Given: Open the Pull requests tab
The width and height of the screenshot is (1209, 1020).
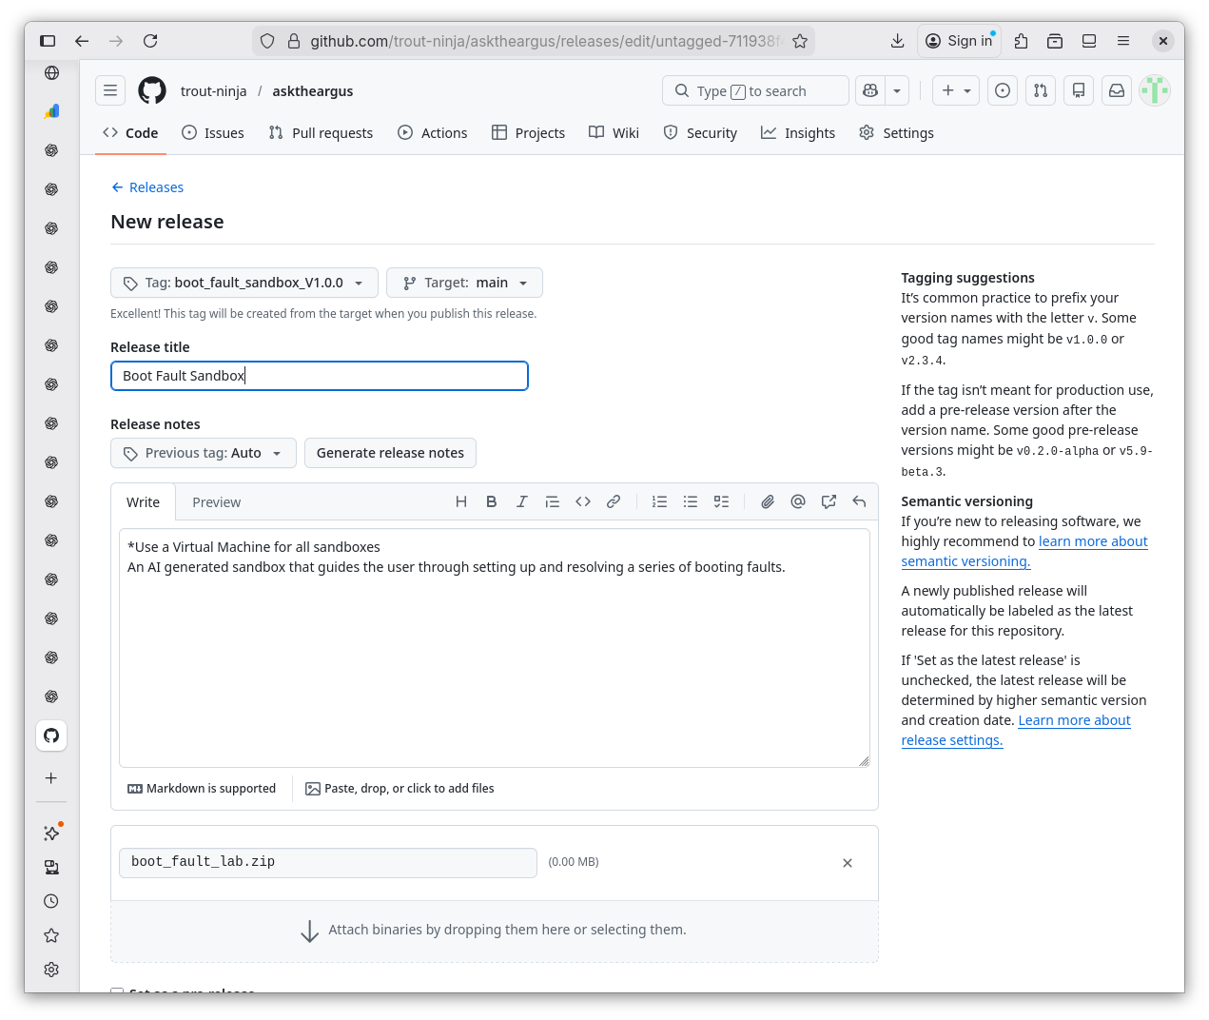Looking at the screenshot, I should pyautogui.click(x=321, y=132).
